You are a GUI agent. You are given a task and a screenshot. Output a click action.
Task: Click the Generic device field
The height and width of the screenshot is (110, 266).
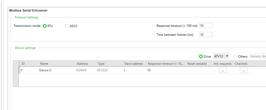[x=258, y=56]
